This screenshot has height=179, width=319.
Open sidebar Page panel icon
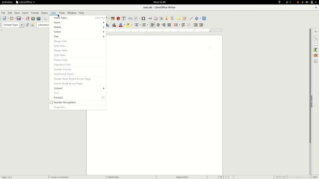316,44
